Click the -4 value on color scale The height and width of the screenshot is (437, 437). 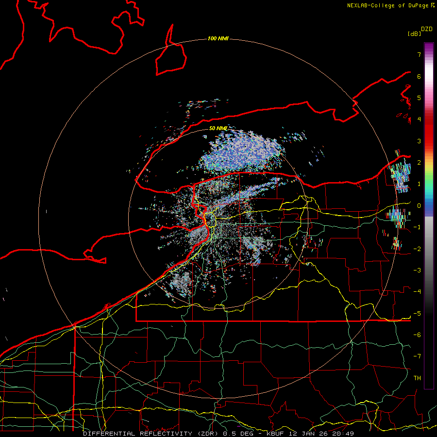(x=417, y=292)
